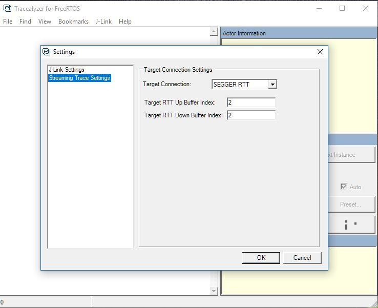
Task: Open the Help menu
Action: pyautogui.click(x=125, y=22)
